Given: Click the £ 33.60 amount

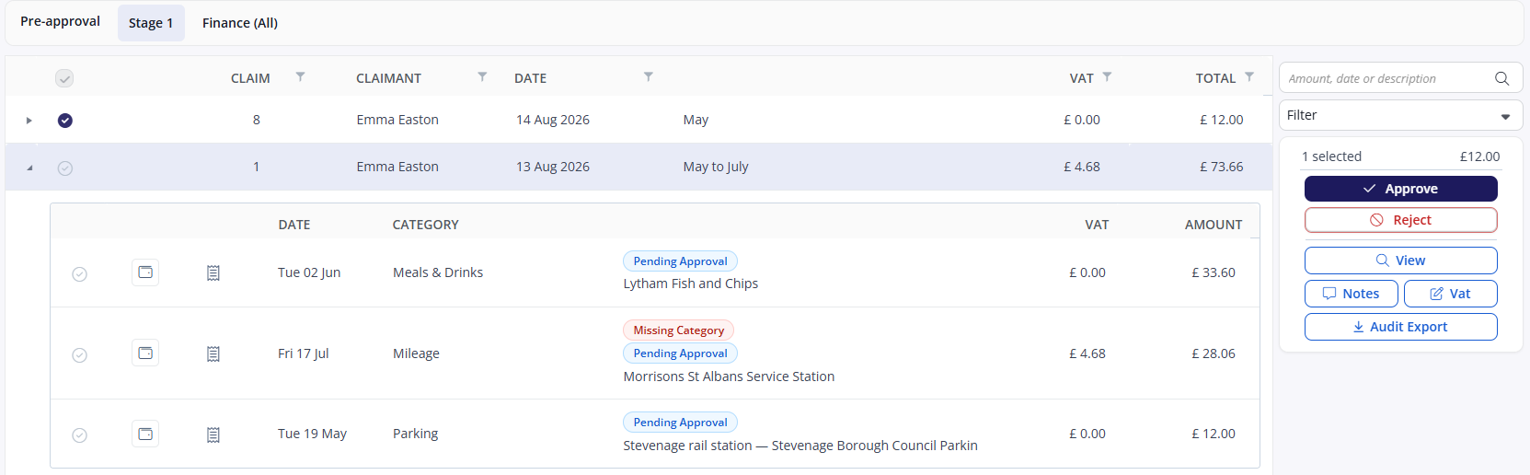Looking at the screenshot, I should coord(1214,272).
